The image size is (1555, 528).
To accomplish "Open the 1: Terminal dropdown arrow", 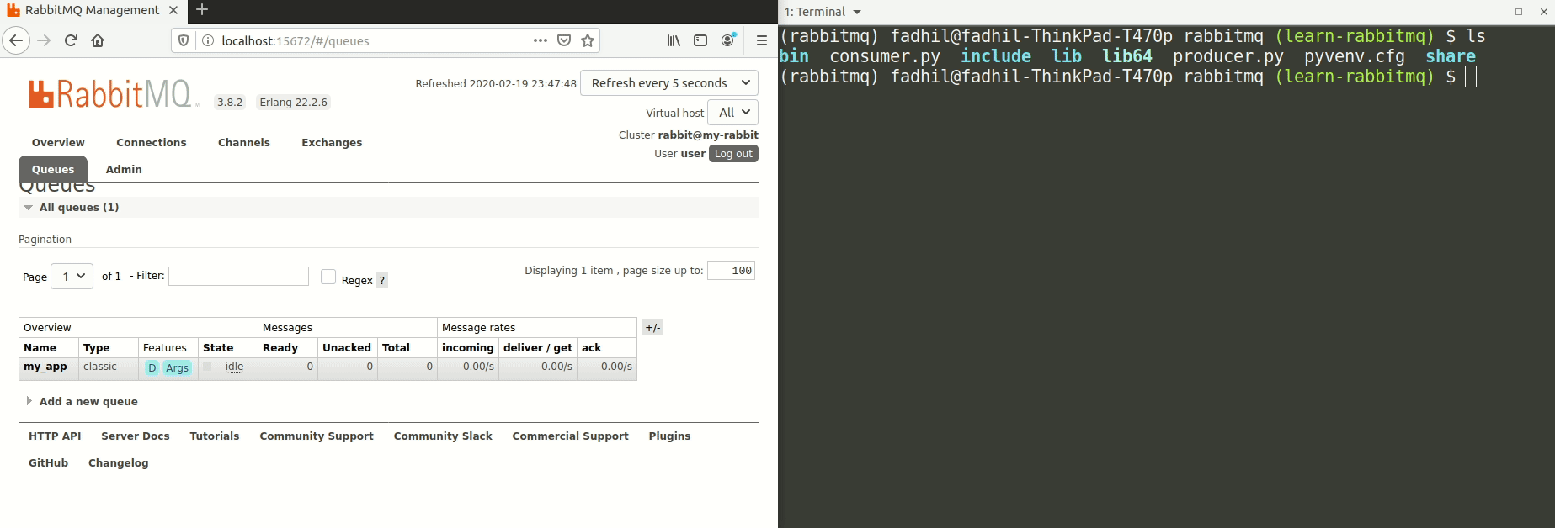I will coord(857,12).
